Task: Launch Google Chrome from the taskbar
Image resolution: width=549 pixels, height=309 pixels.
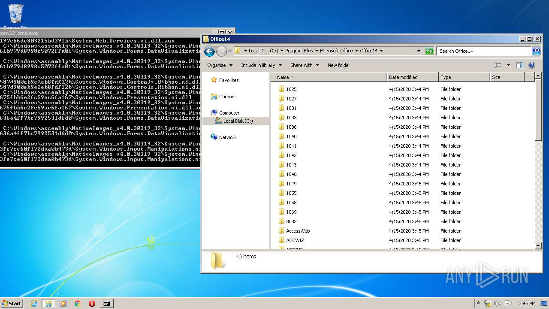Action: click(x=77, y=303)
